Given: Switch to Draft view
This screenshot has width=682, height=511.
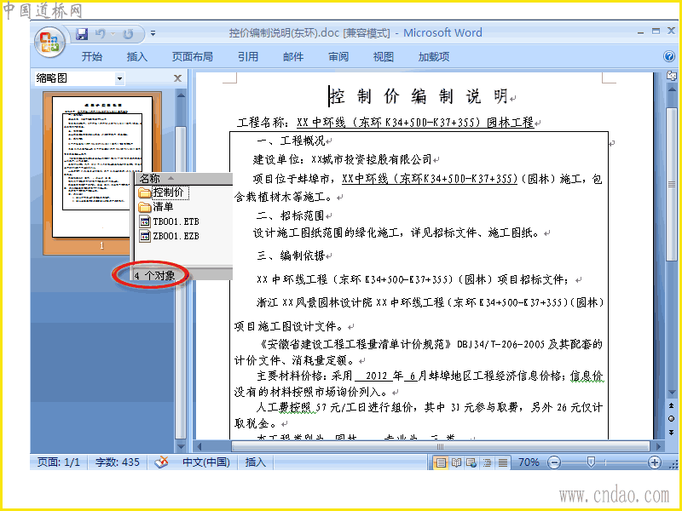Looking at the screenshot, I should point(503,462).
